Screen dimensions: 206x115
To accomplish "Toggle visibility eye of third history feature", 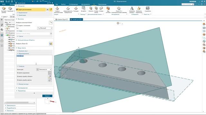I will 9,42.
